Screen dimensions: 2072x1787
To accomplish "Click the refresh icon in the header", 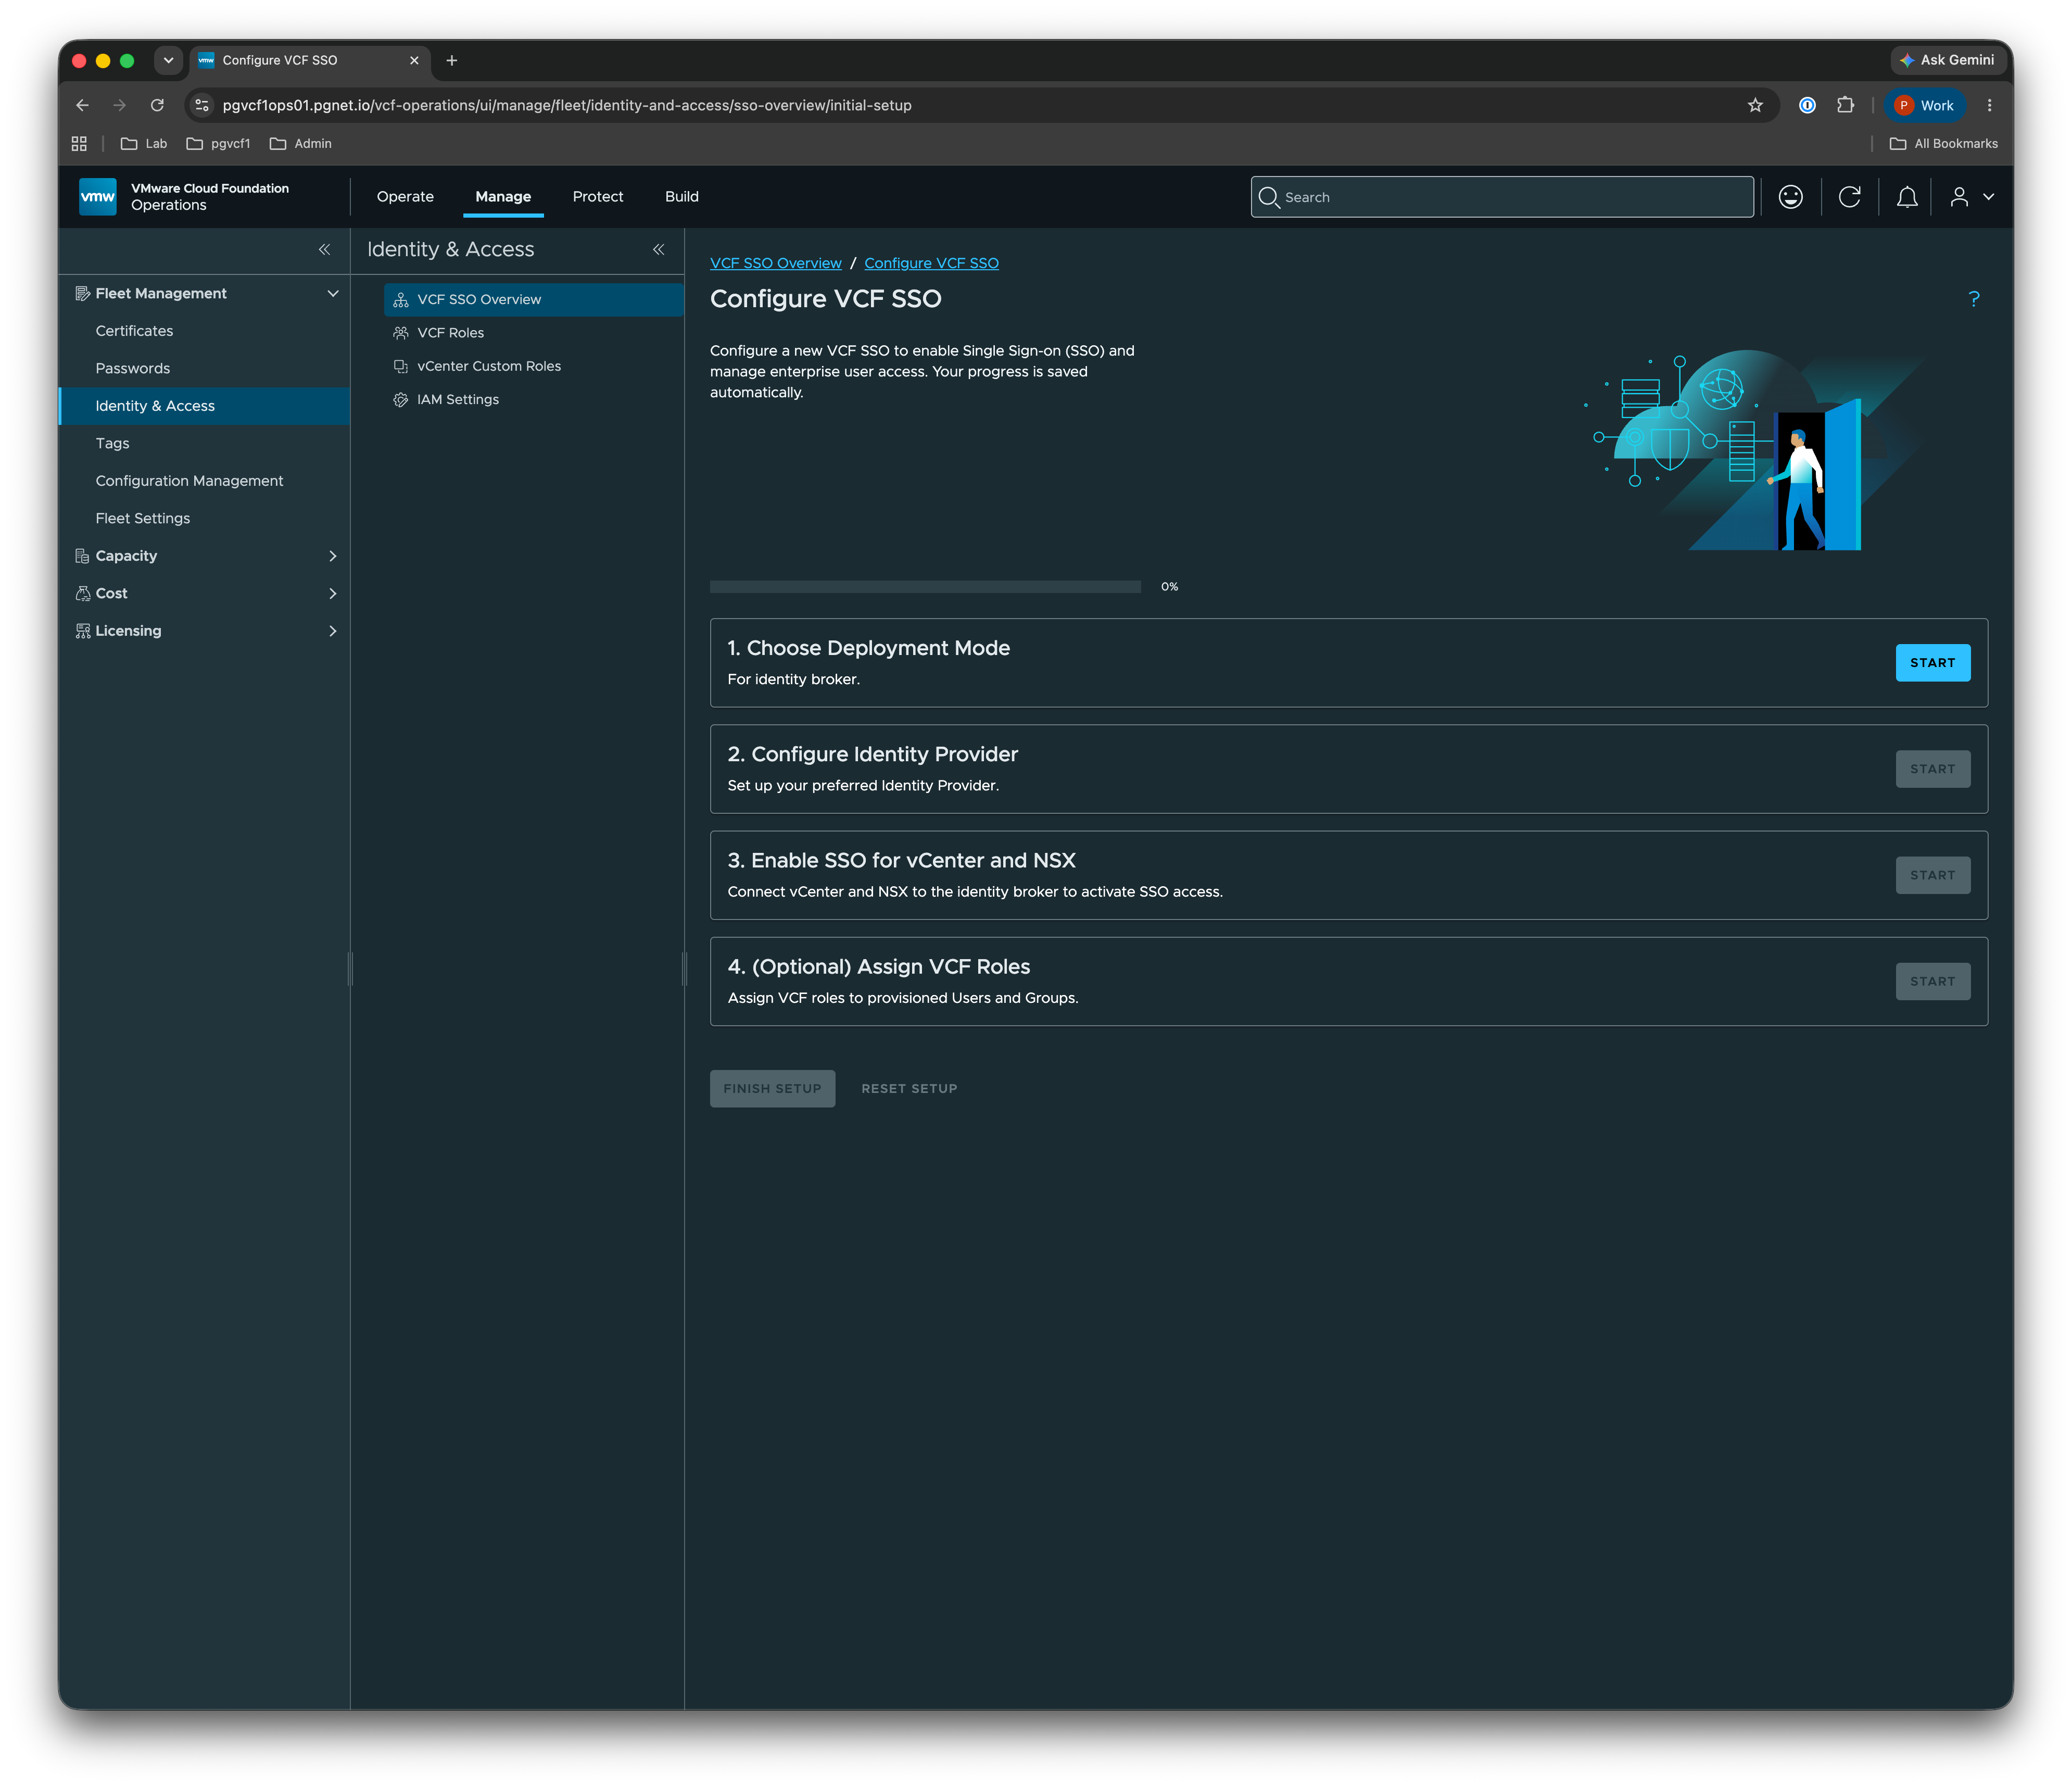I will (x=1849, y=197).
